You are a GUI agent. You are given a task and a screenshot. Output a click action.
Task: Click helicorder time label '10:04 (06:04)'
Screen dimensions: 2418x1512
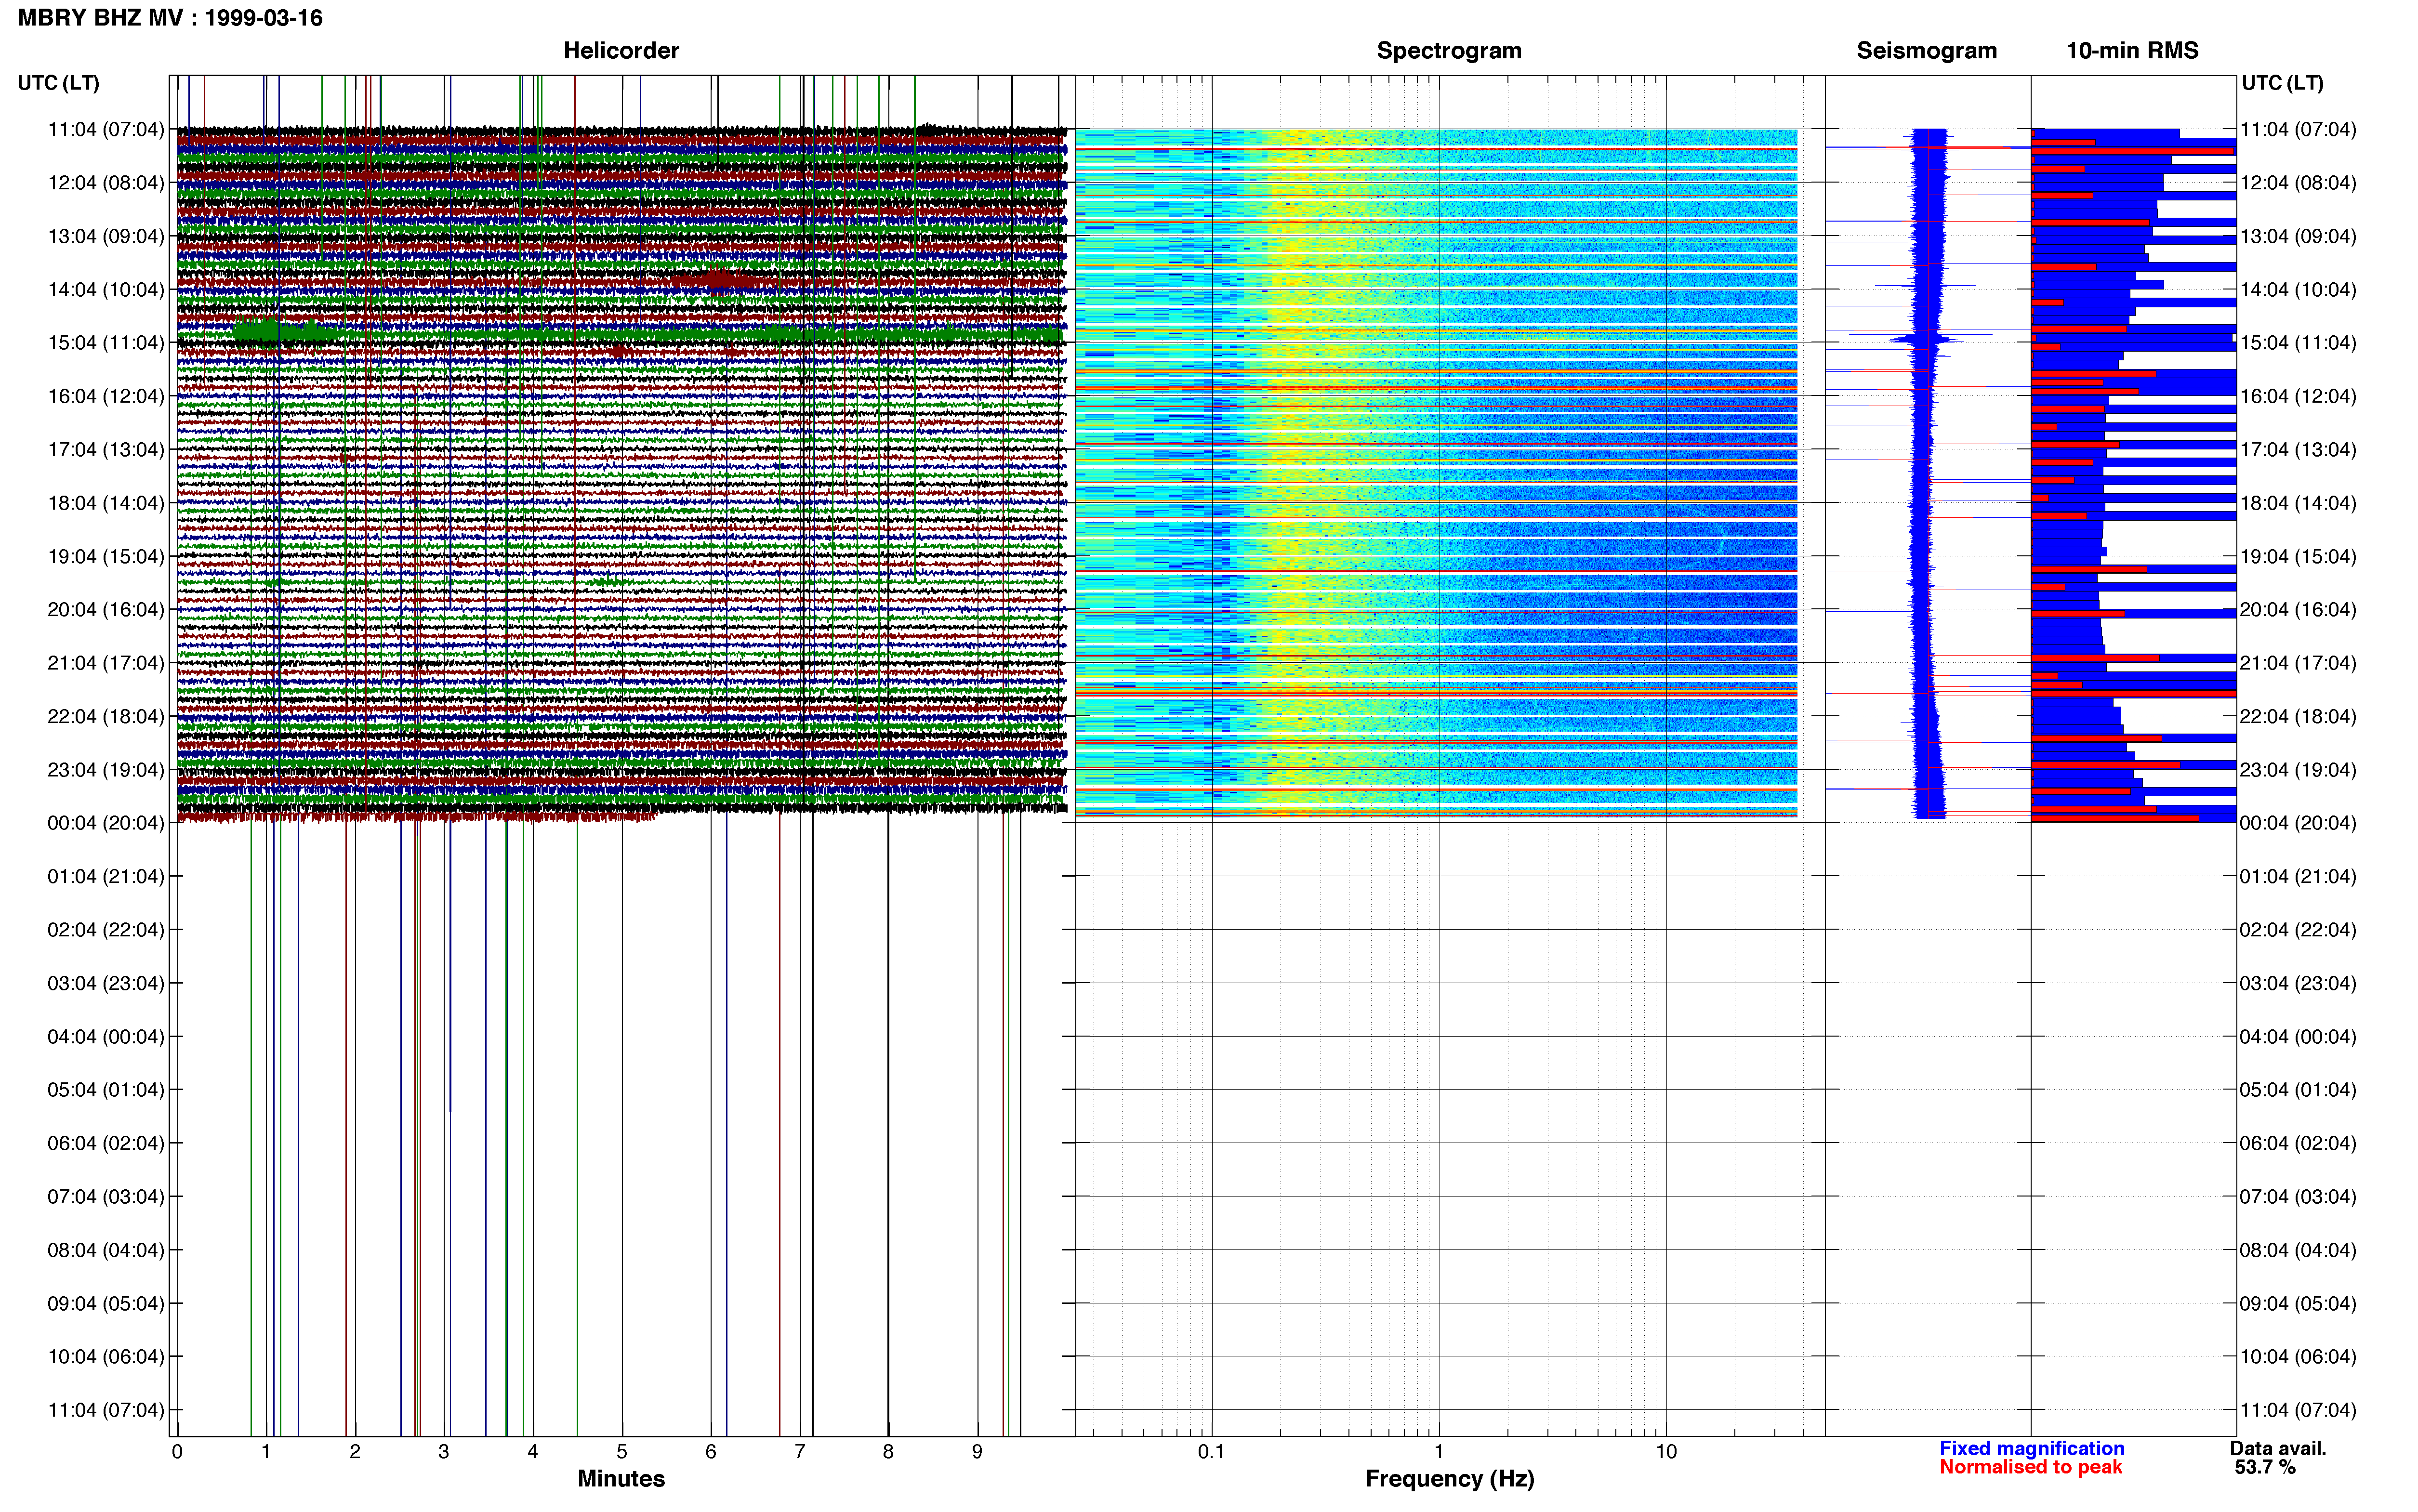106,1357
